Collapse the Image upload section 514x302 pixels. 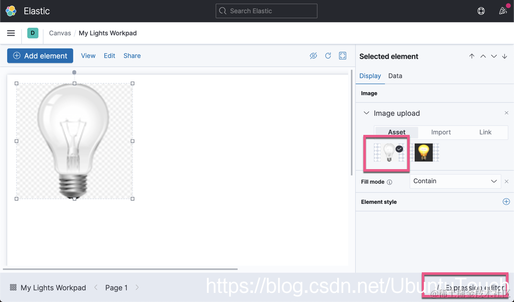366,113
